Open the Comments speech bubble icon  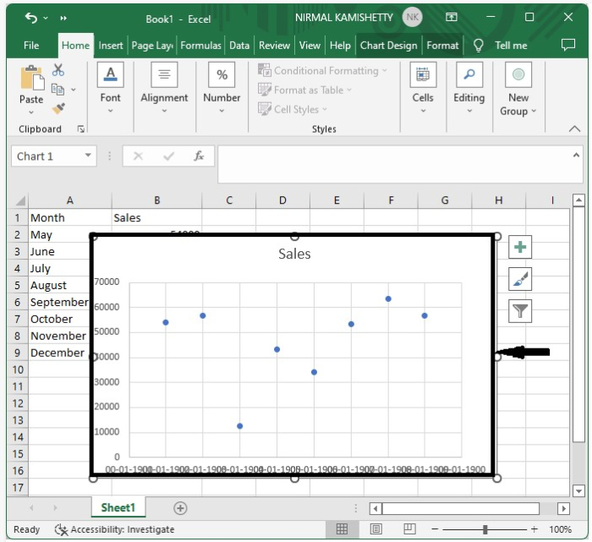(x=567, y=45)
